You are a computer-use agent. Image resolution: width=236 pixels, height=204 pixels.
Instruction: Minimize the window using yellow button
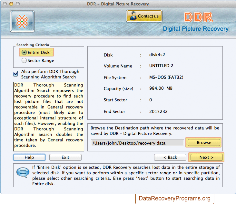(x=11, y=4)
